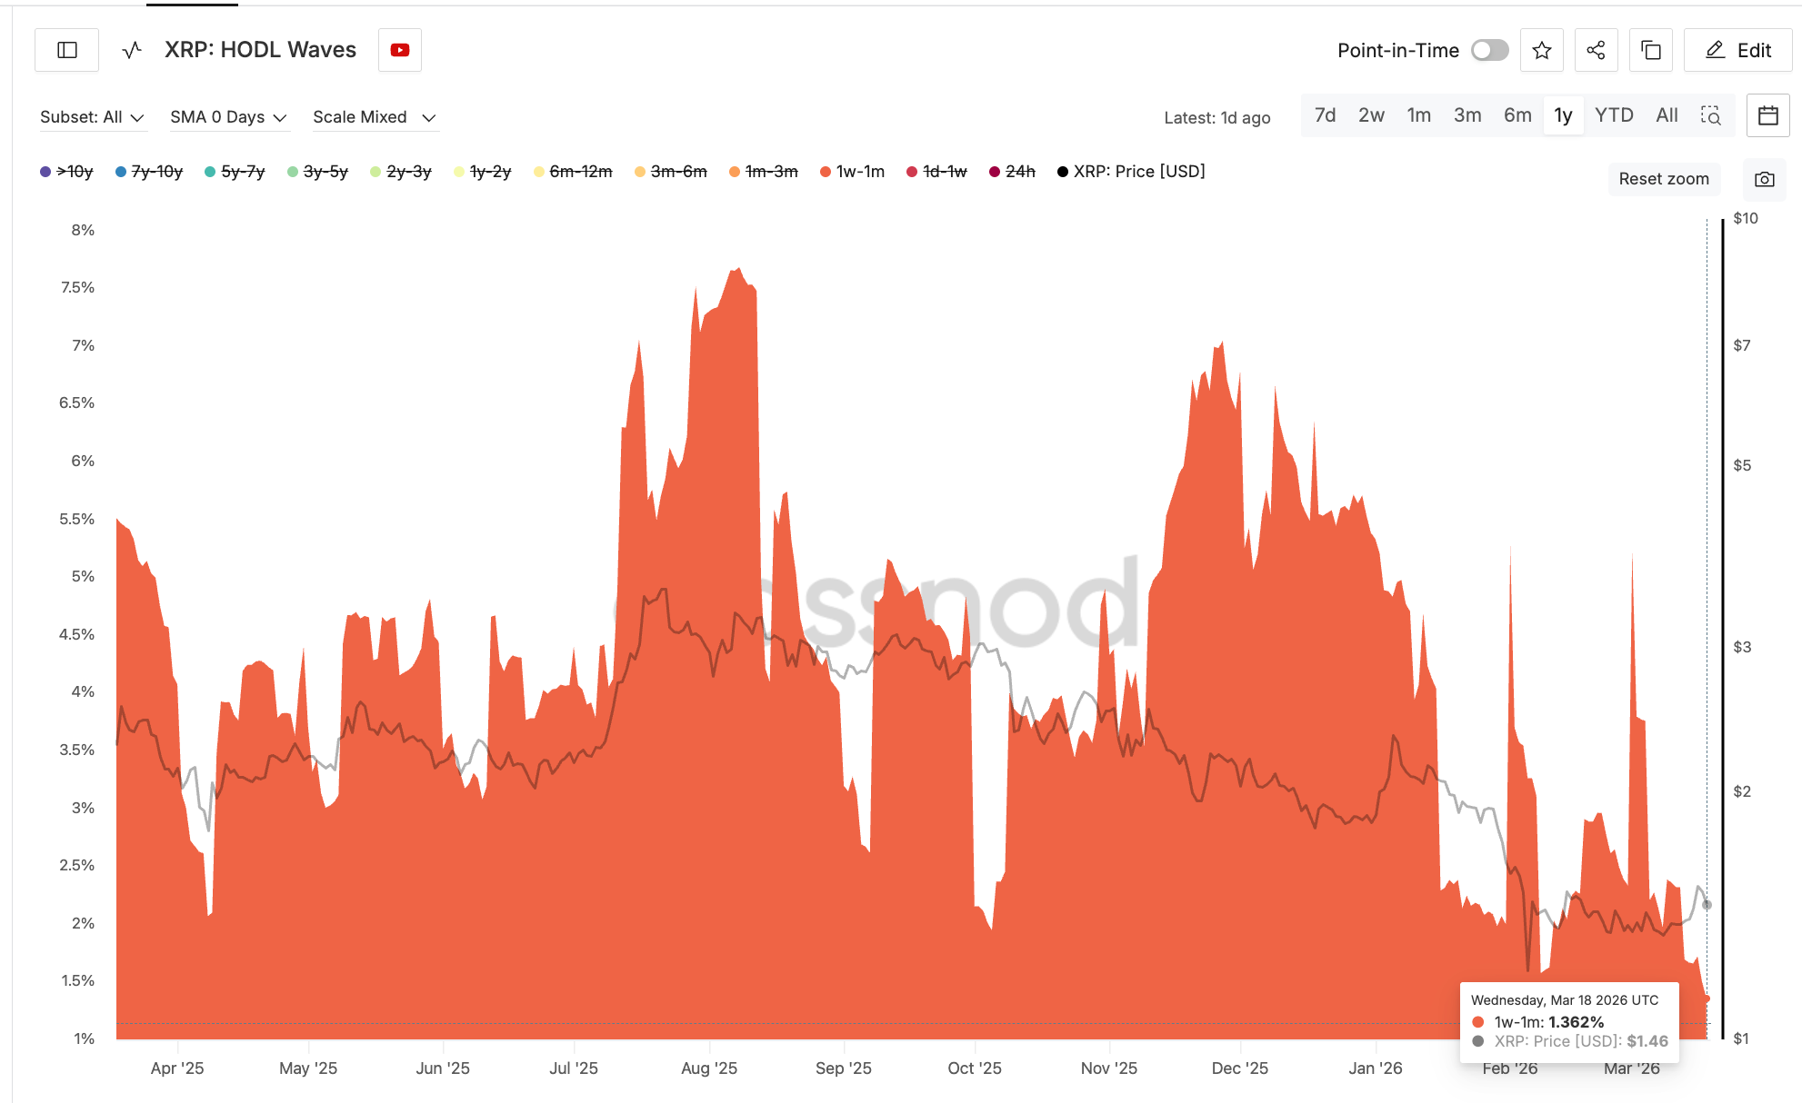This screenshot has height=1103, width=1802.
Task: Click the copy chart icon
Action: point(1651,50)
